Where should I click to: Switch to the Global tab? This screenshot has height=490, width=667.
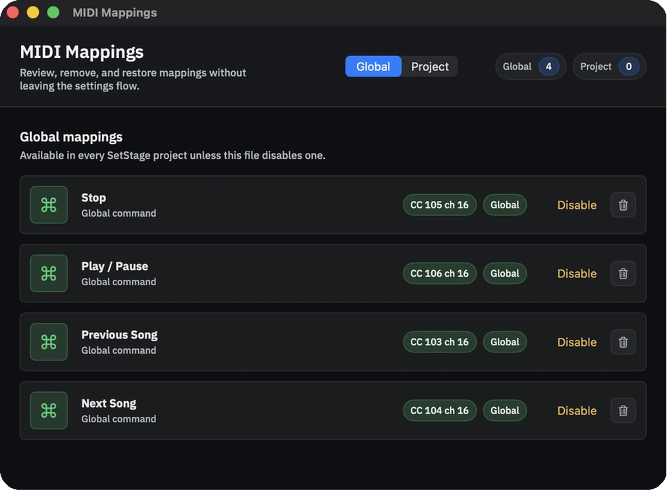(373, 67)
